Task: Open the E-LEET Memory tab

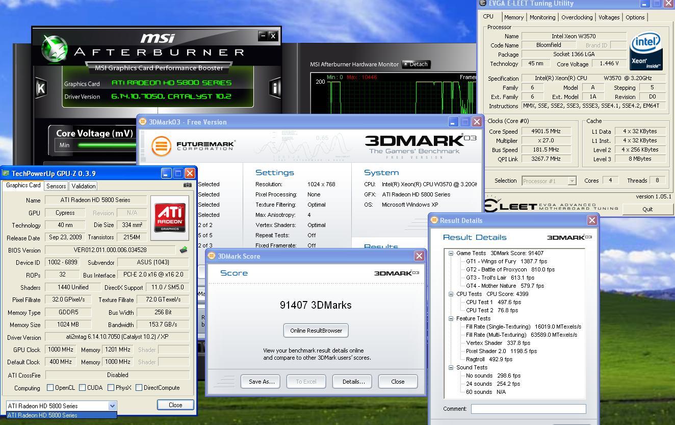Action: tap(513, 17)
